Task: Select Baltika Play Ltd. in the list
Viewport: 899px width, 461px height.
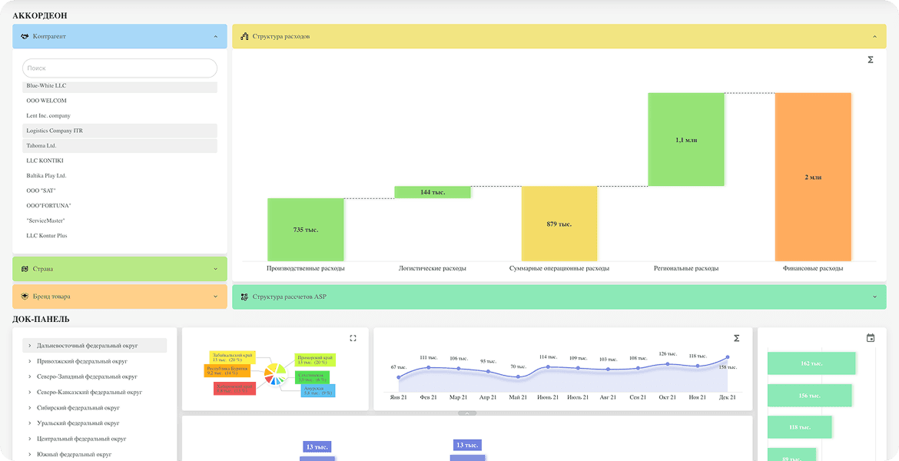Action: [x=120, y=175]
